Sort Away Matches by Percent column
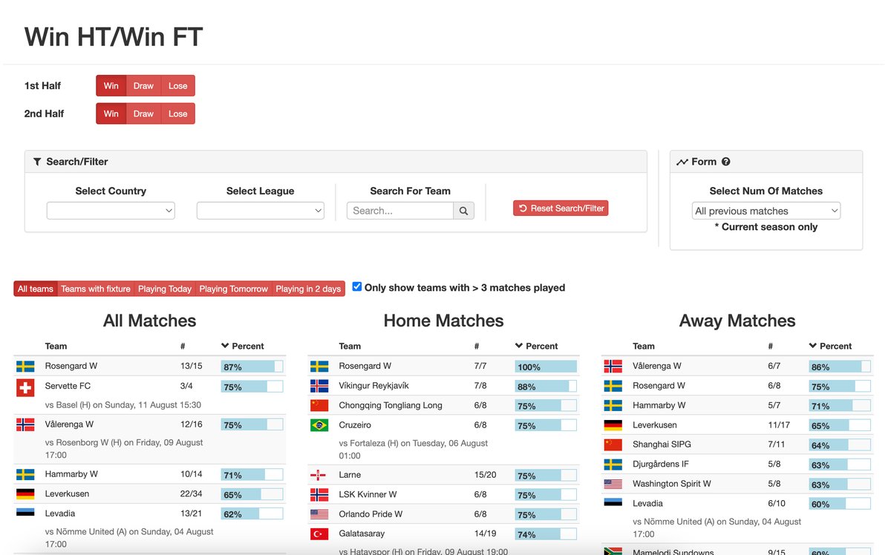 coord(831,346)
